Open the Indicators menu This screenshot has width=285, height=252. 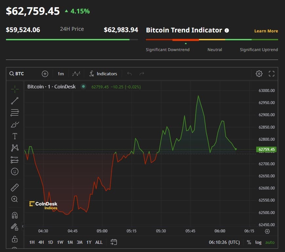[x=103, y=74]
